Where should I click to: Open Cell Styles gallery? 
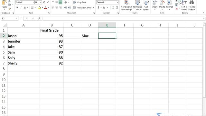(x=146, y=5)
